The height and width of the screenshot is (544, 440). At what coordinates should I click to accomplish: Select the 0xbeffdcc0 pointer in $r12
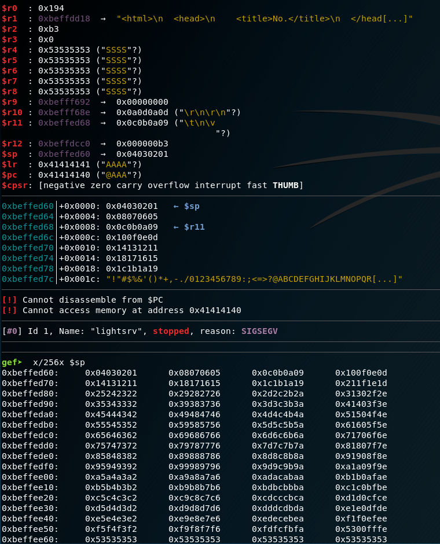(64, 144)
